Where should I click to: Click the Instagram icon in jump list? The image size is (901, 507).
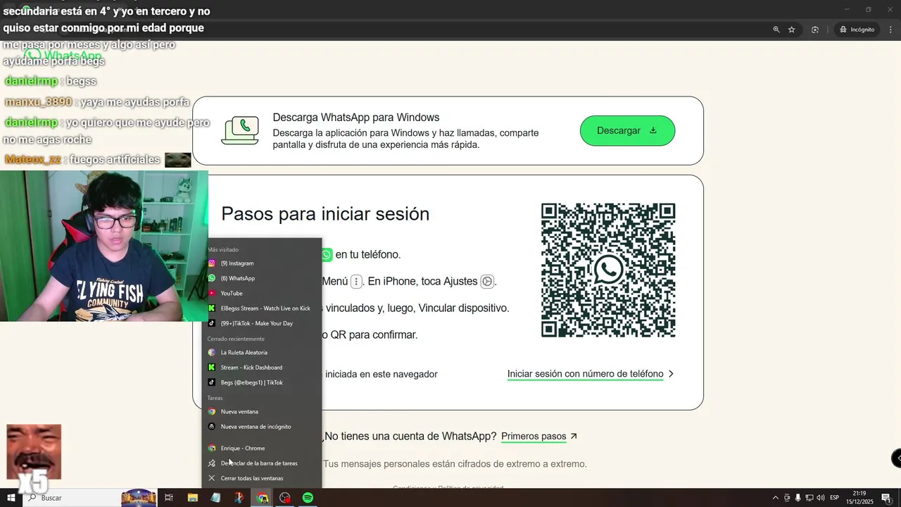pos(211,263)
